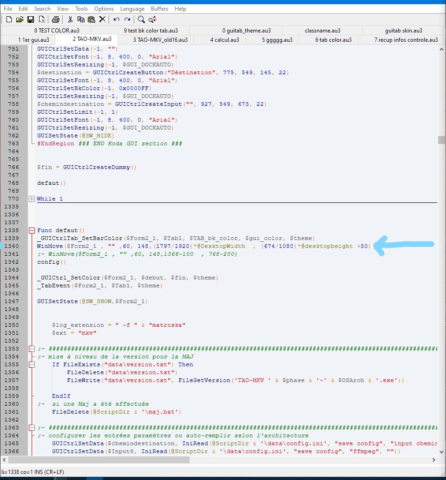Collapse the comment fold at line 1353
This screenshot has width=446, height=480.
point(32,349)
